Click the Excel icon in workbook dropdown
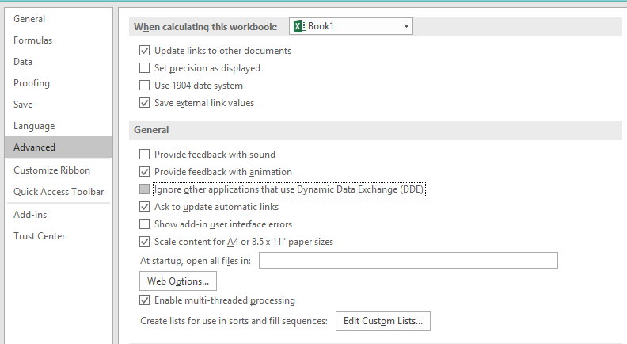The height and width of the screenshot is (344, 627). click(299, 26)
